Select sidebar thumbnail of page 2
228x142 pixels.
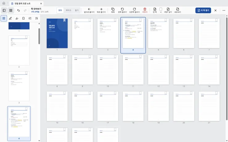pyautogui.click(x=19, y=50)
